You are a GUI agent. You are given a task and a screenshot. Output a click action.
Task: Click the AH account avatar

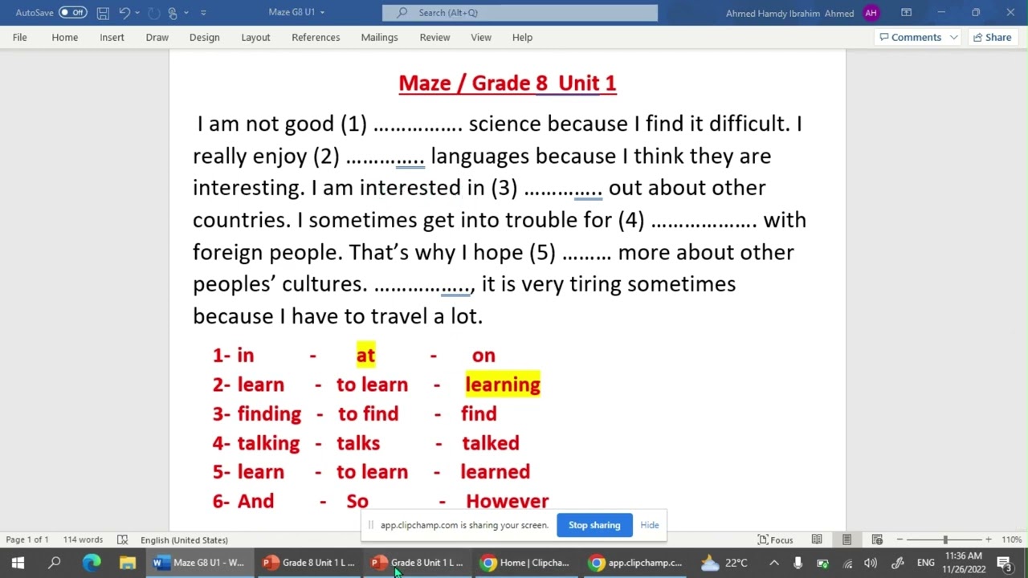(871, 13)
